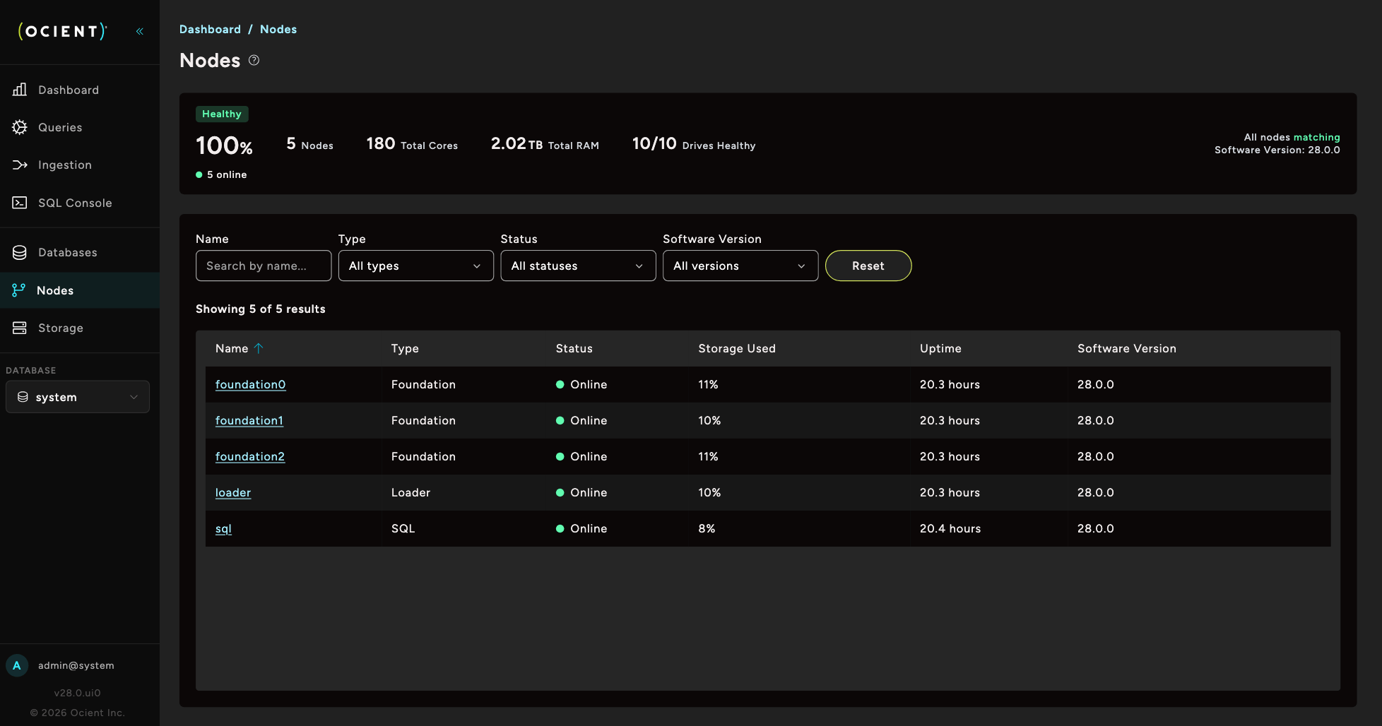Click the Healthy status badge
The image size is (1382, 726).
pyautogui.click(x=222, y=114)
